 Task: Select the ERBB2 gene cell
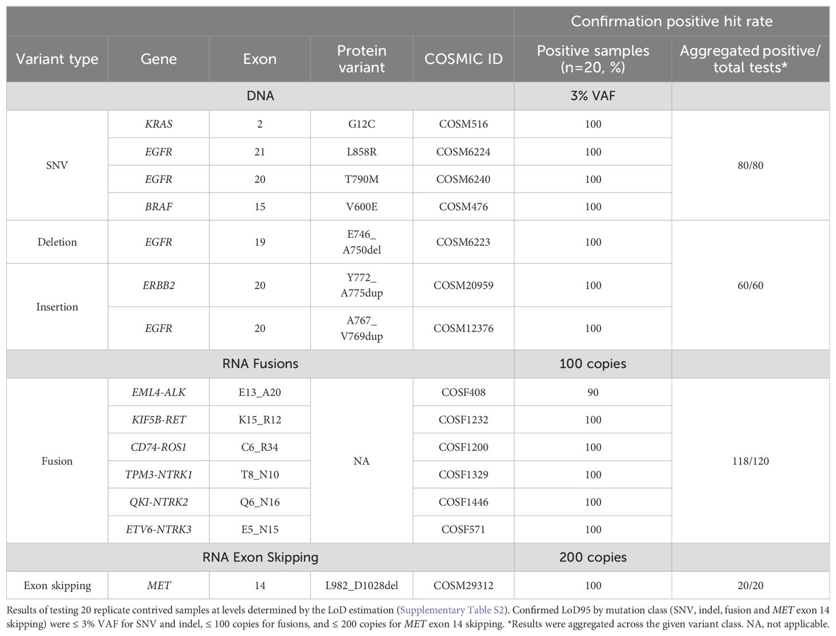click(x=159, y=285)
